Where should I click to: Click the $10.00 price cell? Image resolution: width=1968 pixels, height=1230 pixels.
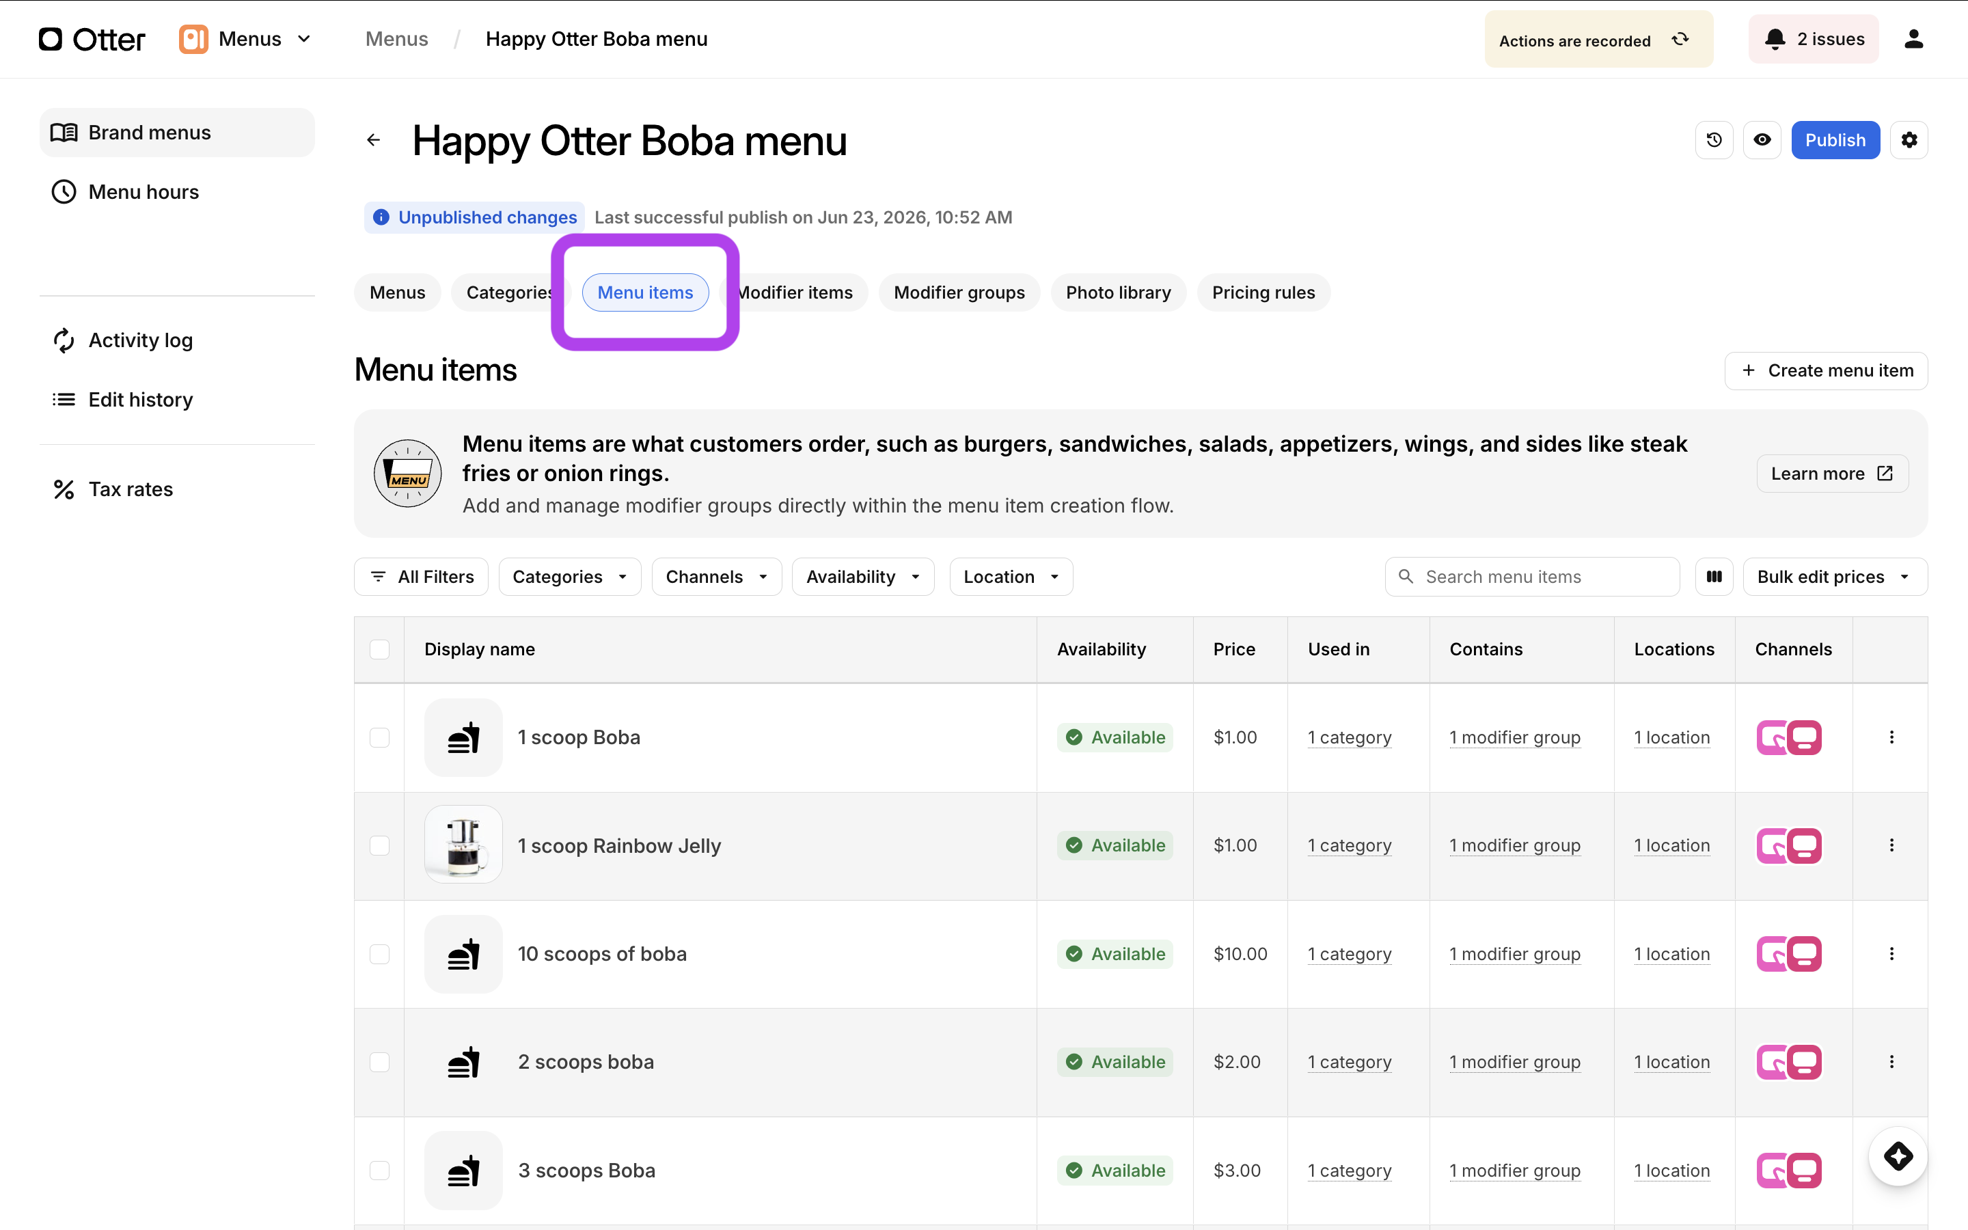1240,953
